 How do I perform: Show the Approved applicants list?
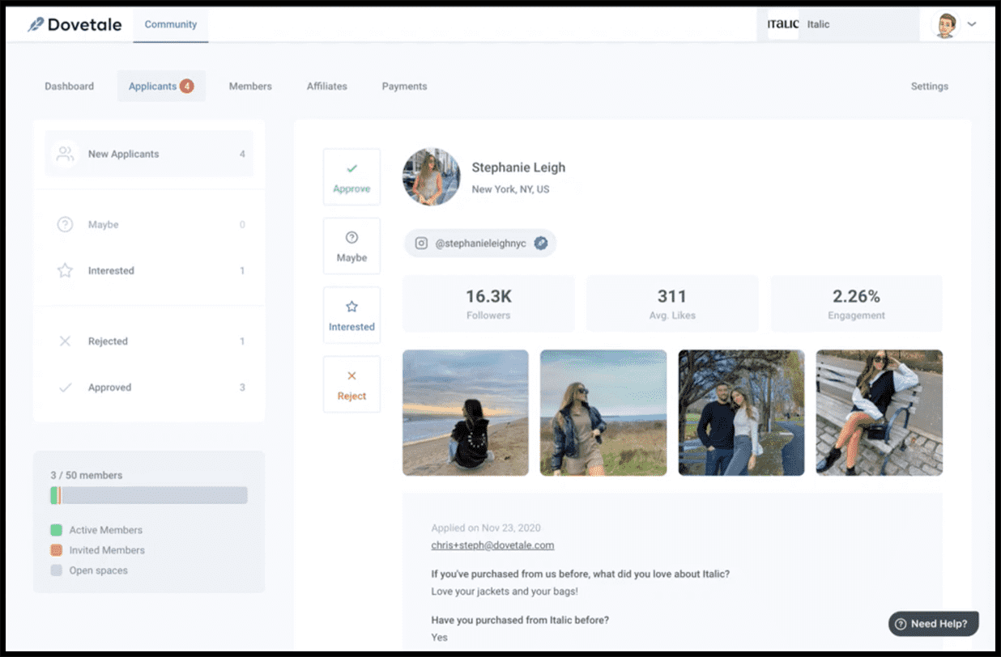pyautogui.click(x=149, y=388)
